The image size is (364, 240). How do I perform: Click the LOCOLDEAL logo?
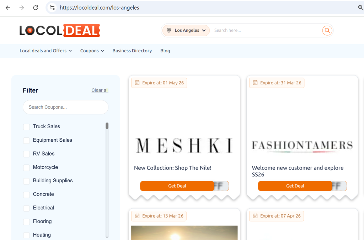point(60,31)
